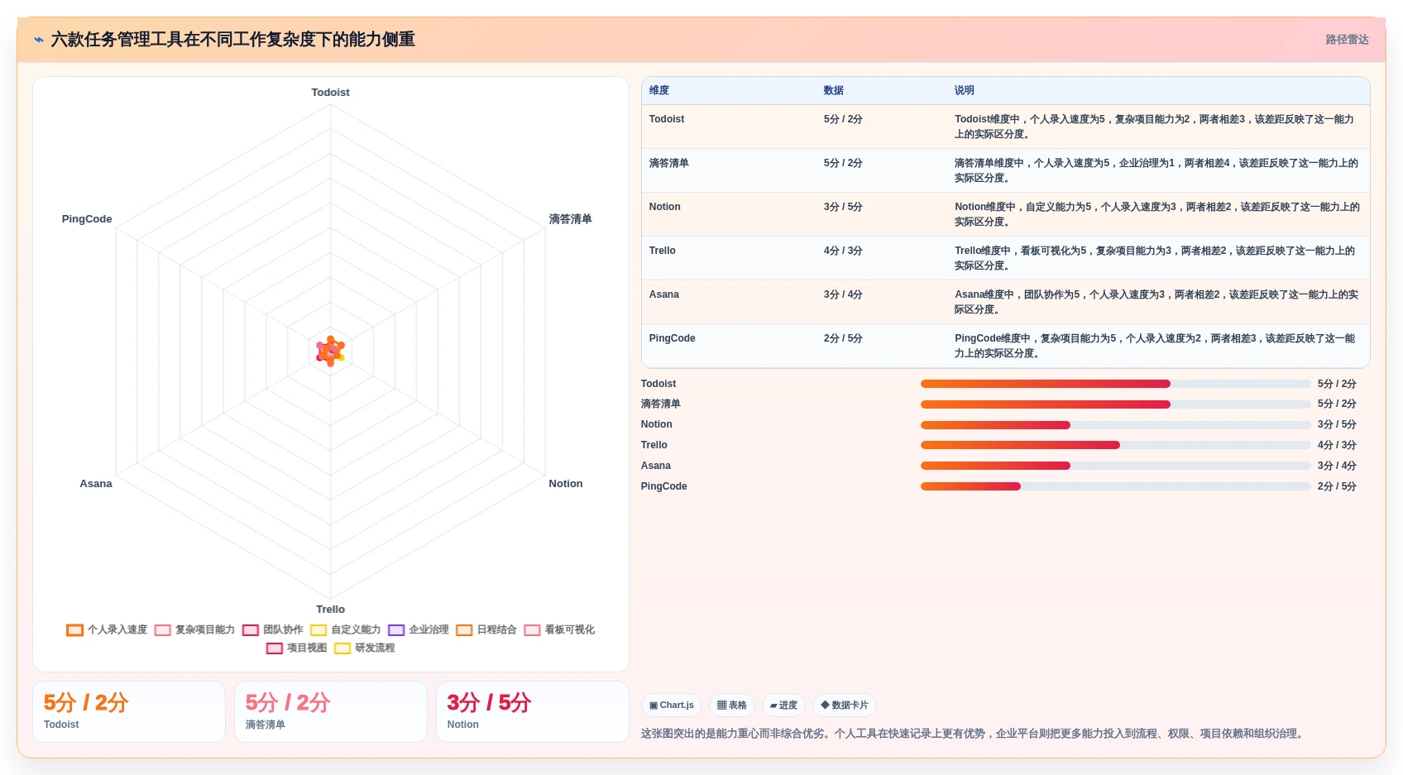The height and width of the screenshot is (775, 1403).
Task: Hide the 团队协作 legend series
Action: pyautogui.click(x=273, y=629)
